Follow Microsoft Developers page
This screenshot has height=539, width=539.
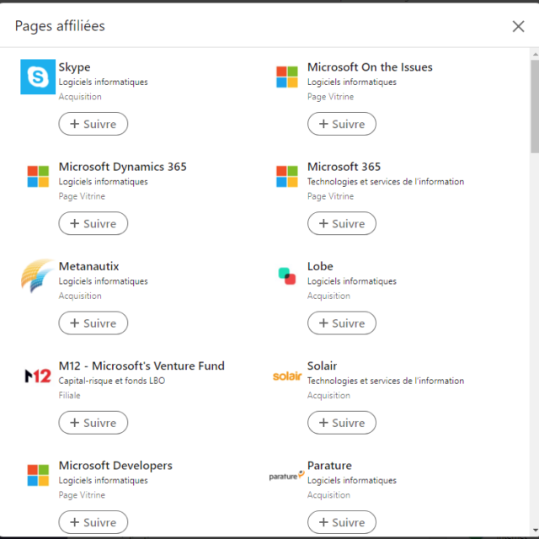pyautogui.click(x=93, y=522)
